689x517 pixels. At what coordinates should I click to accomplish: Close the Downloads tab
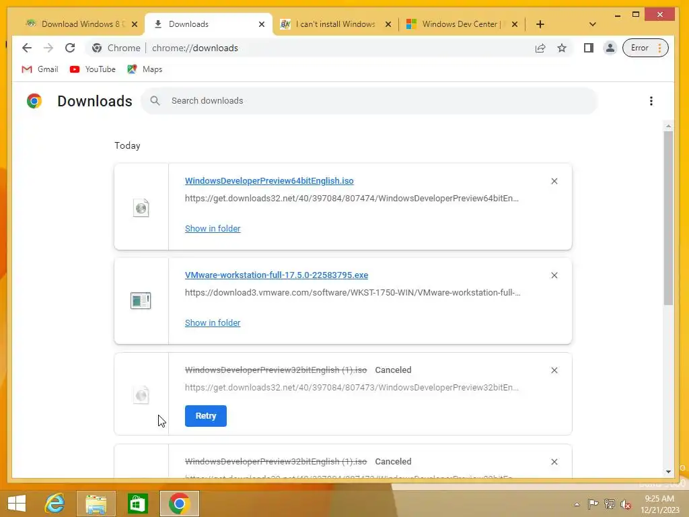[262, 25]
